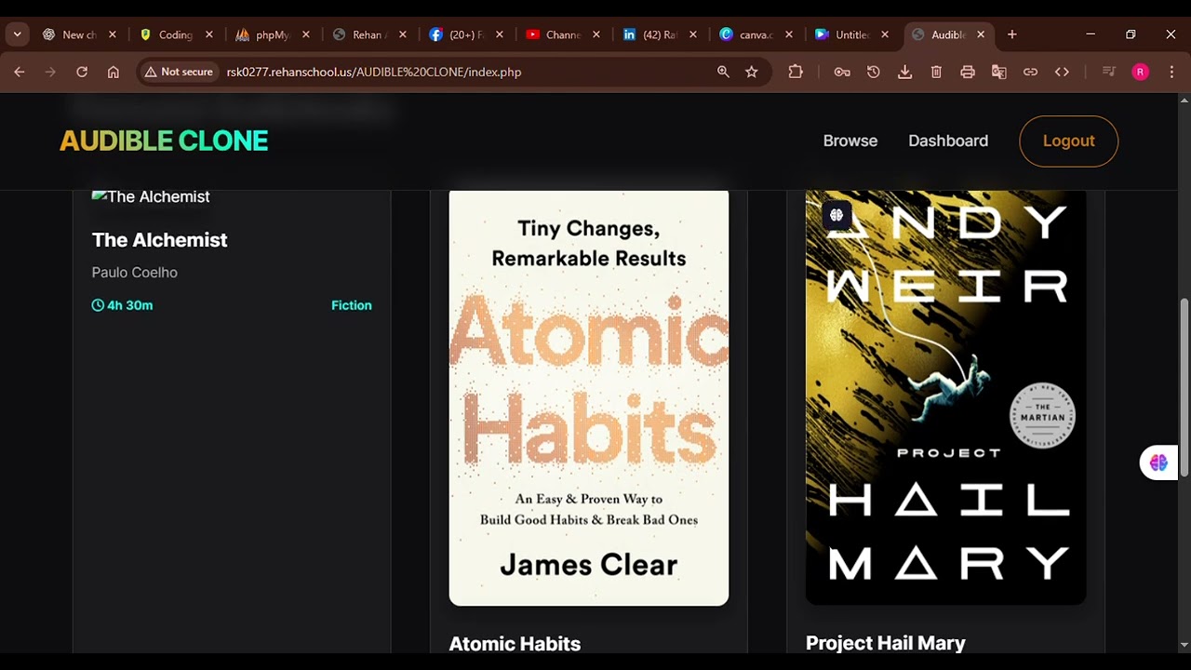Click the floating brain assistant icon
Viewport: 1191px width, 670px height.
(x=1158, y=462)
